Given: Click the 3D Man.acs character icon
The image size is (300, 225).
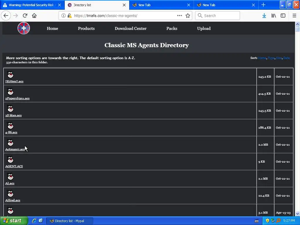Looking at the screenshot, I should [10, 108].
